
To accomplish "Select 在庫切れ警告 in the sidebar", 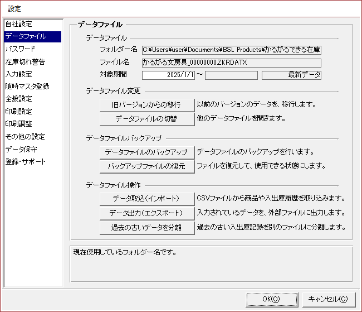I will (25, 61).
